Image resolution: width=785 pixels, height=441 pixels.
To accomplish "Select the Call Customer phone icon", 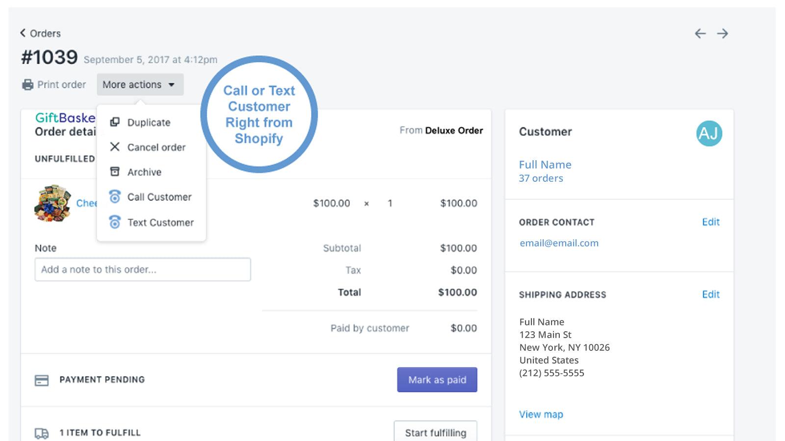I will 115,196.
